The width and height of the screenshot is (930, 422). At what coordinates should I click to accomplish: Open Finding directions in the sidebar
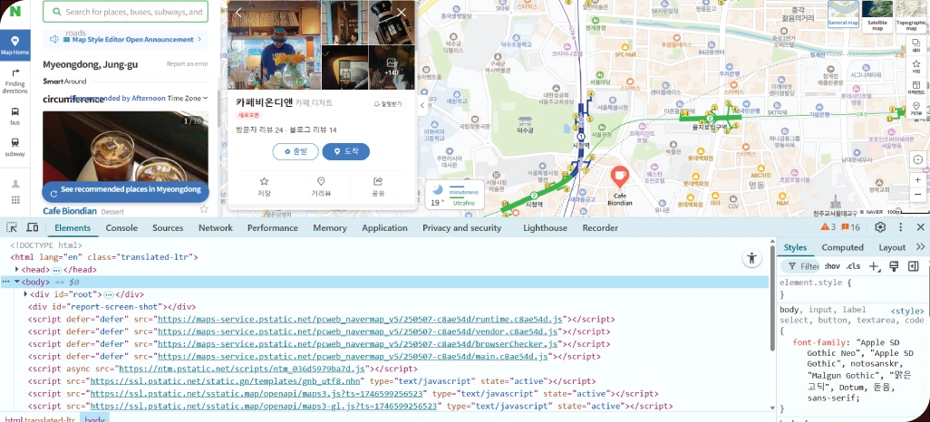pos(15,81)
